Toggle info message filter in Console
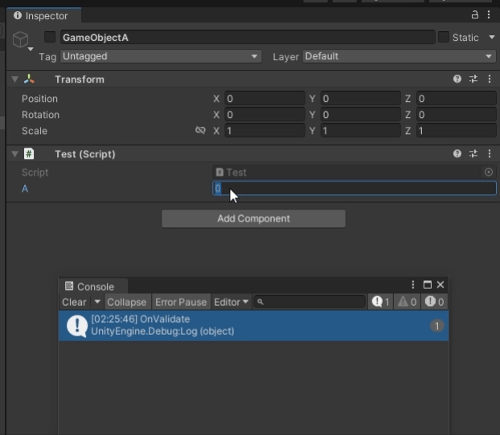The width and height of the screenshot is (500, 435). pyautogui.click(x=380, y=302)
